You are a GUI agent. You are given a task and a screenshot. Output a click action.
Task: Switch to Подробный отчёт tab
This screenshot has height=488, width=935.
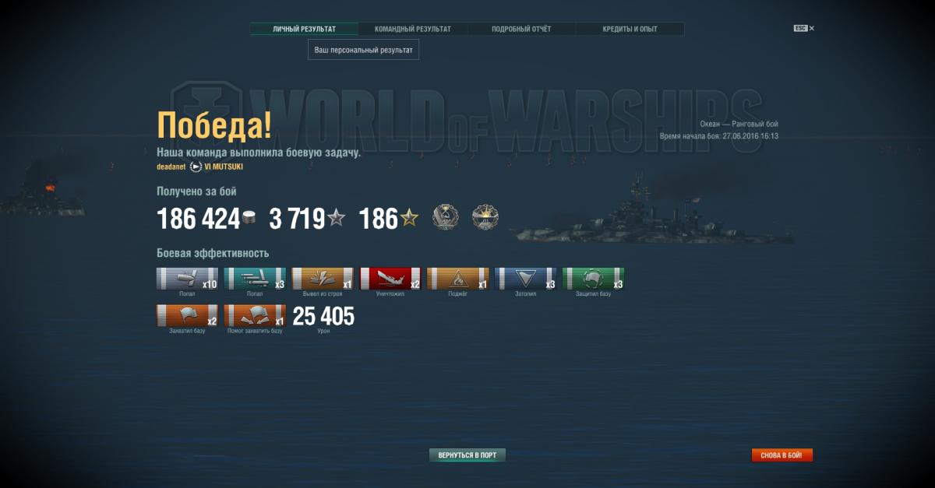point(521,29)
